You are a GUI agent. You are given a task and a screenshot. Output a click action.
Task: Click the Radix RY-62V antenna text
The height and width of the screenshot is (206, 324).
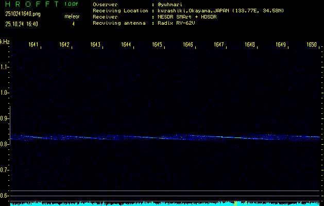[x=178, y=24]
